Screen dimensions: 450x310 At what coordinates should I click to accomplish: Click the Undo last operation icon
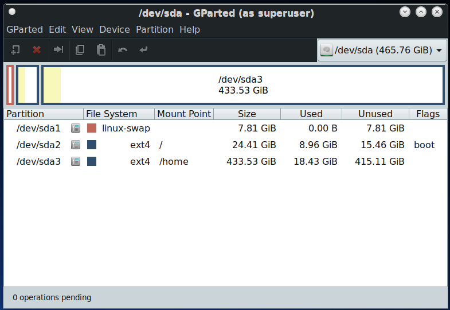(123, 50)
